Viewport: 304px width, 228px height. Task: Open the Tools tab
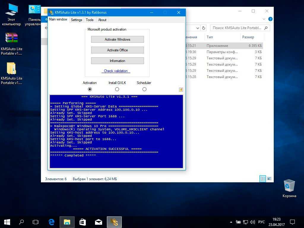(90, 20)
